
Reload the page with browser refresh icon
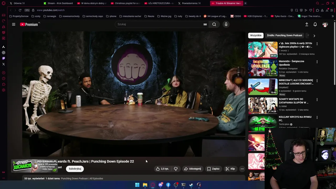pyautogui.click(x=20, y=10)
